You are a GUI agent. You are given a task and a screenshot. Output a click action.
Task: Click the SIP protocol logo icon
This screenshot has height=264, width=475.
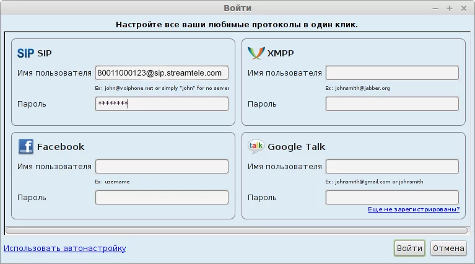25,53
